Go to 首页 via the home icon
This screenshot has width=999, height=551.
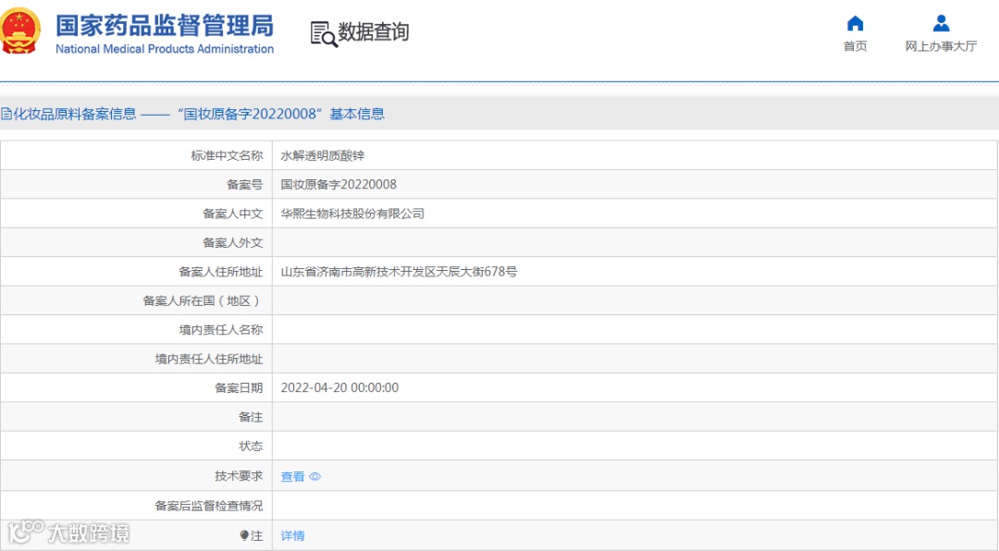coord(855,23)
